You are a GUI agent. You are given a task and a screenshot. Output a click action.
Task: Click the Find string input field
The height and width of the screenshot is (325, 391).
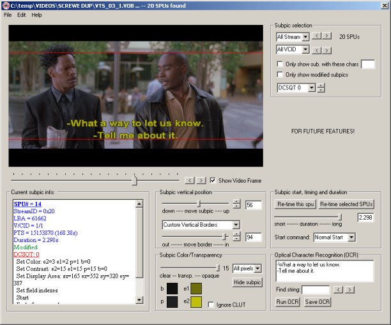[x=316, y=290]
